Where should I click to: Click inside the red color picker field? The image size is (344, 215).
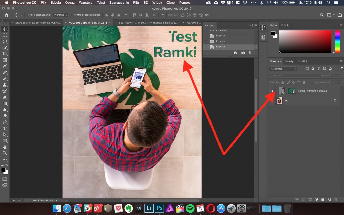[305, 42]
